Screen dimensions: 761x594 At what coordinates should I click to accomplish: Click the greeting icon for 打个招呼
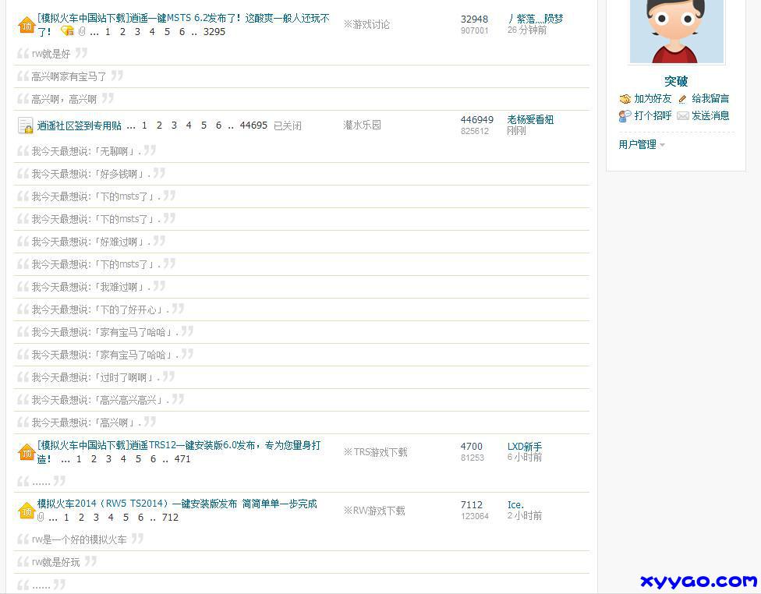[625, 115]
